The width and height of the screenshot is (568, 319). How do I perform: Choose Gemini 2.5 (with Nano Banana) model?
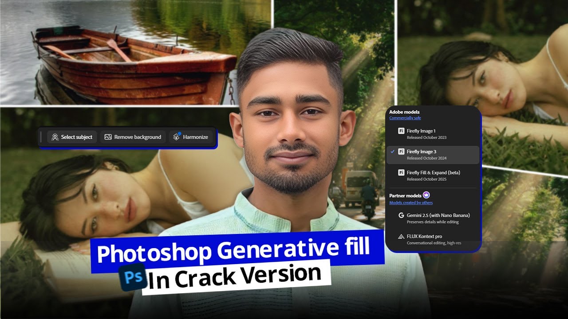tap(433, 218)
